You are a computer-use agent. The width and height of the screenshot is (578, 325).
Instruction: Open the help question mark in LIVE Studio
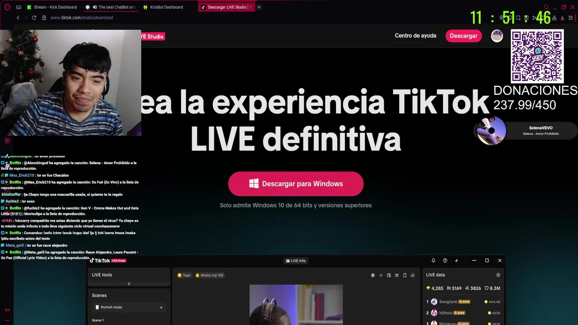[445, 260]
